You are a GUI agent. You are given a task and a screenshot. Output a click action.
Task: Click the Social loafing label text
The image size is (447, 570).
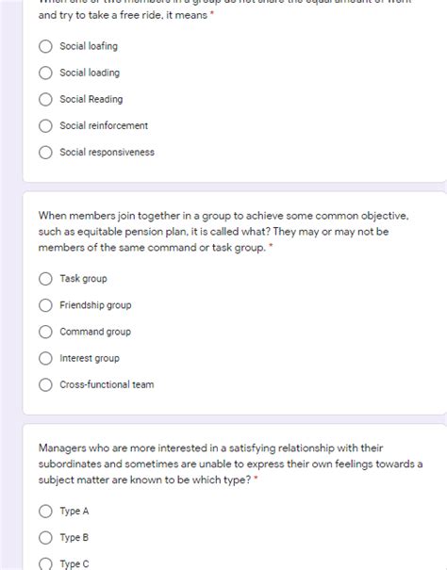pos(89,46)
